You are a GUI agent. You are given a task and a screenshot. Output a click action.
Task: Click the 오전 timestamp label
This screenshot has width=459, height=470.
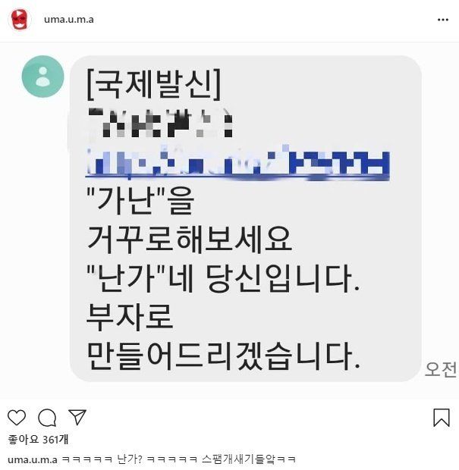pos(441,370)
